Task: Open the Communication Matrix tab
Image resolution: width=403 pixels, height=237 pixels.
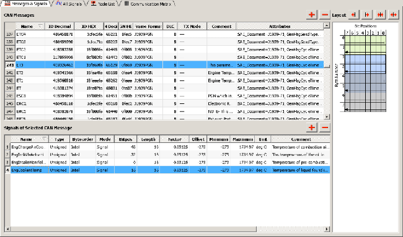Action: point(148,4)
